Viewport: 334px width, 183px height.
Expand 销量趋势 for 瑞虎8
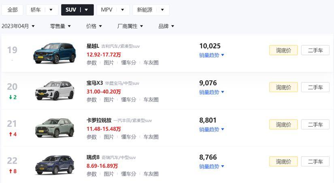[211, 166]
